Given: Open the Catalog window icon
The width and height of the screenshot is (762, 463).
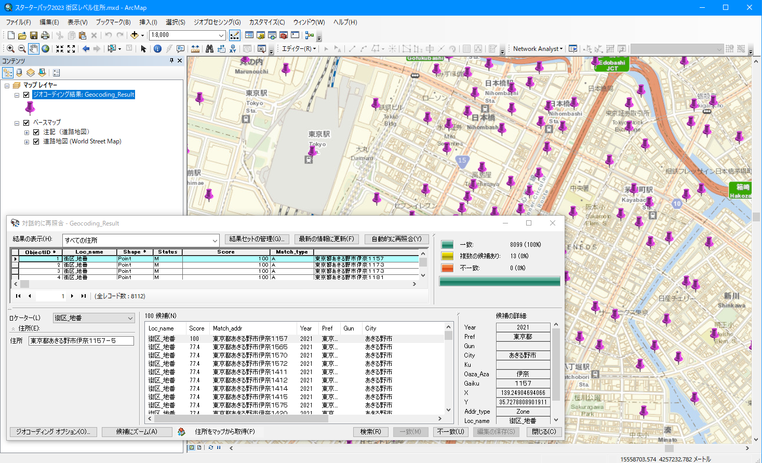Looking at the screenshot, I should (261, 35).
